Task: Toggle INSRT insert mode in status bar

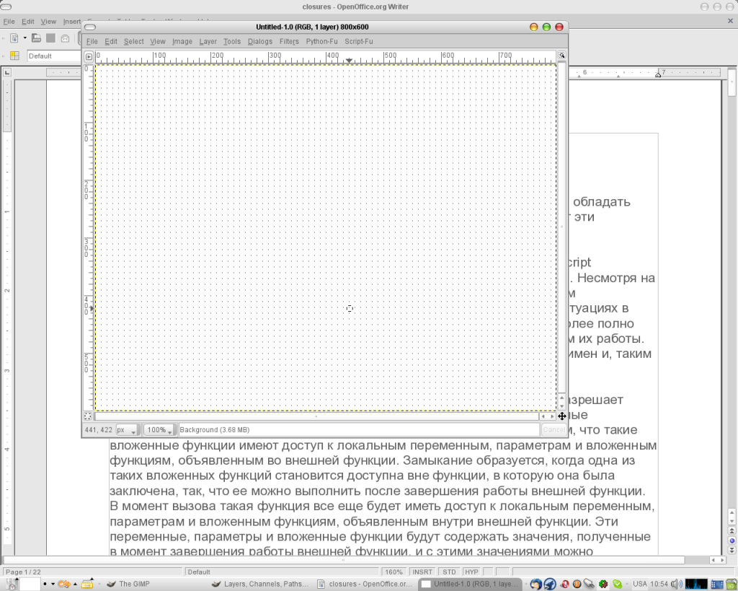Action: coord(422,572)
